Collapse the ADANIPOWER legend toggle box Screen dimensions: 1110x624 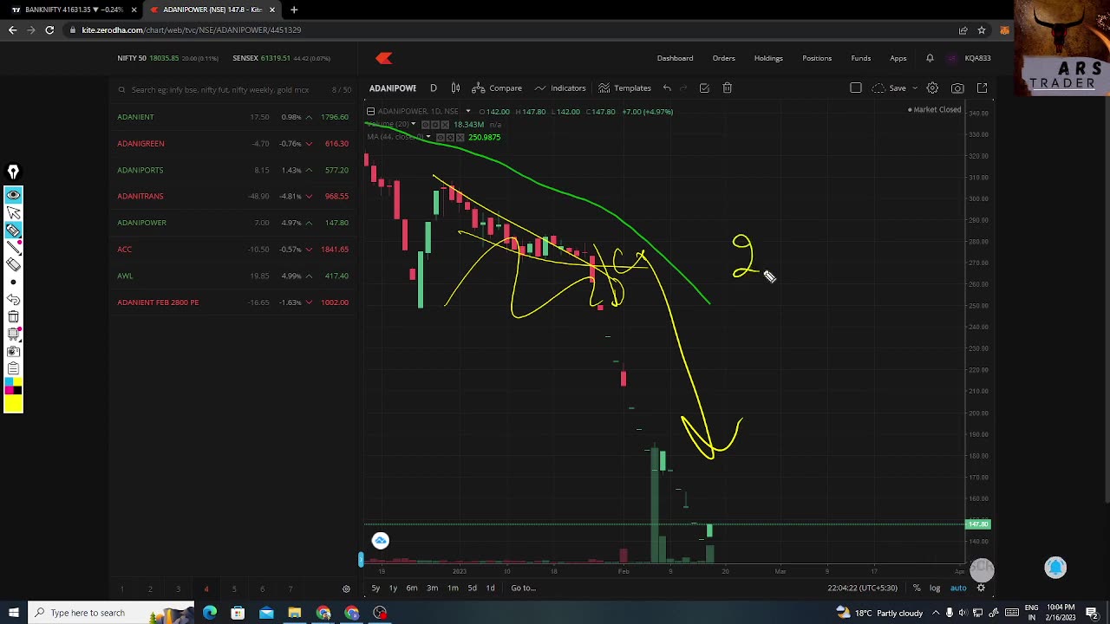coord(370,111)
